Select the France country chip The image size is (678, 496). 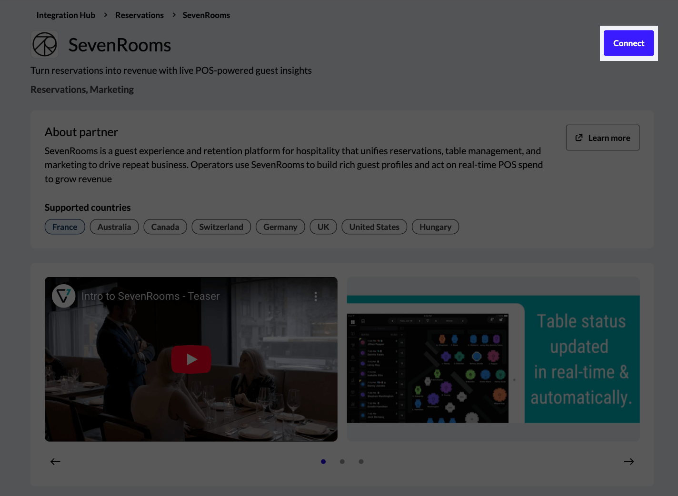(x=65, y=227)
